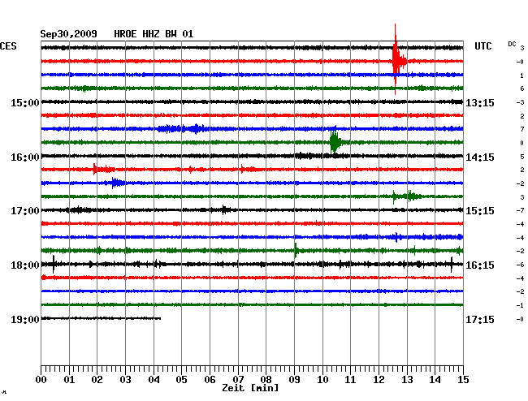Click the "07" minute axis label
This screenshot has width=528, height=401.
pos(238,379)
